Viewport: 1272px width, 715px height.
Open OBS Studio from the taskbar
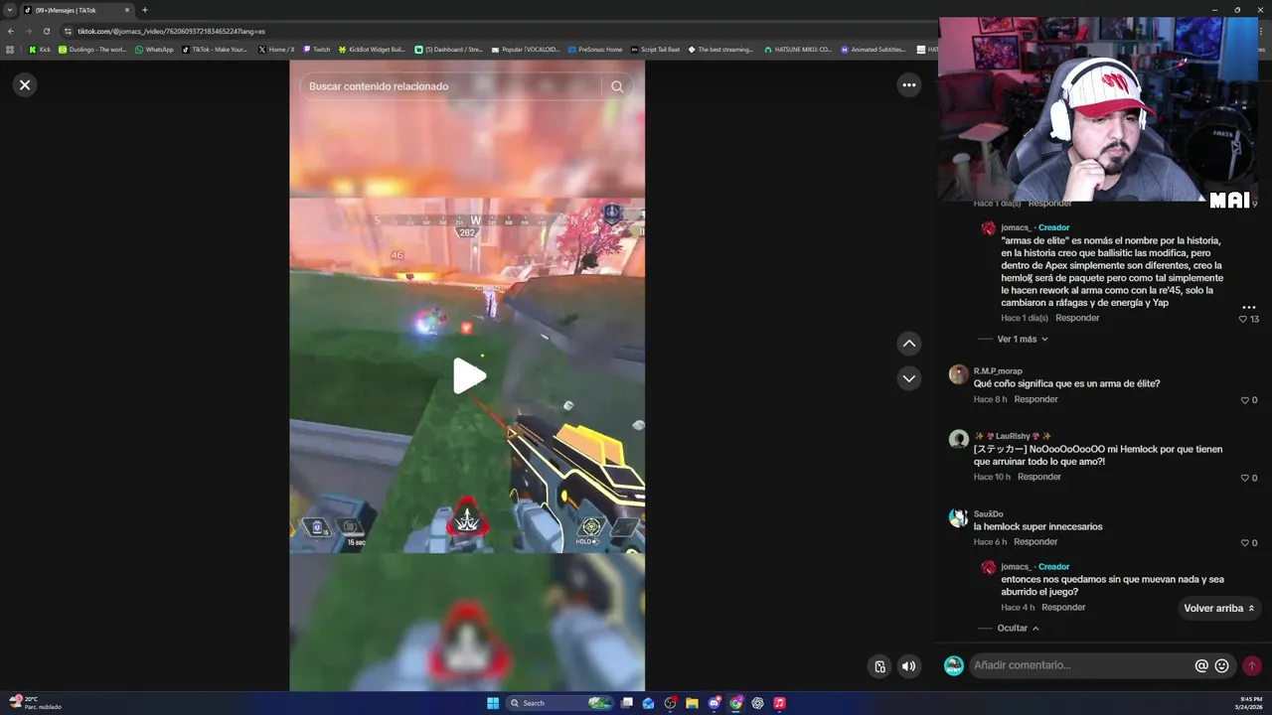click(671, 703)
